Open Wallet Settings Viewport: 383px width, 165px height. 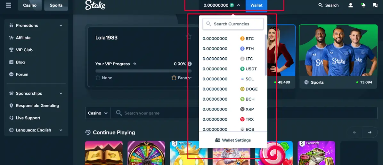[x=233, y=140]
